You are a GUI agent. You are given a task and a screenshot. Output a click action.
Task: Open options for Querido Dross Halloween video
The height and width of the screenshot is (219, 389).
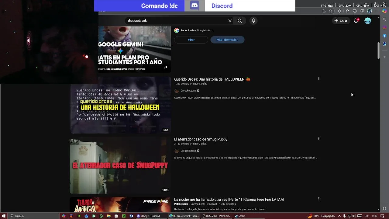click(x=319, y=78)
